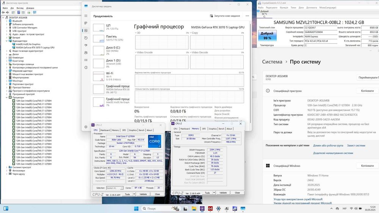379x213 pixels.
Task: Open Захист системи link
Action: (x=356, y=145)
